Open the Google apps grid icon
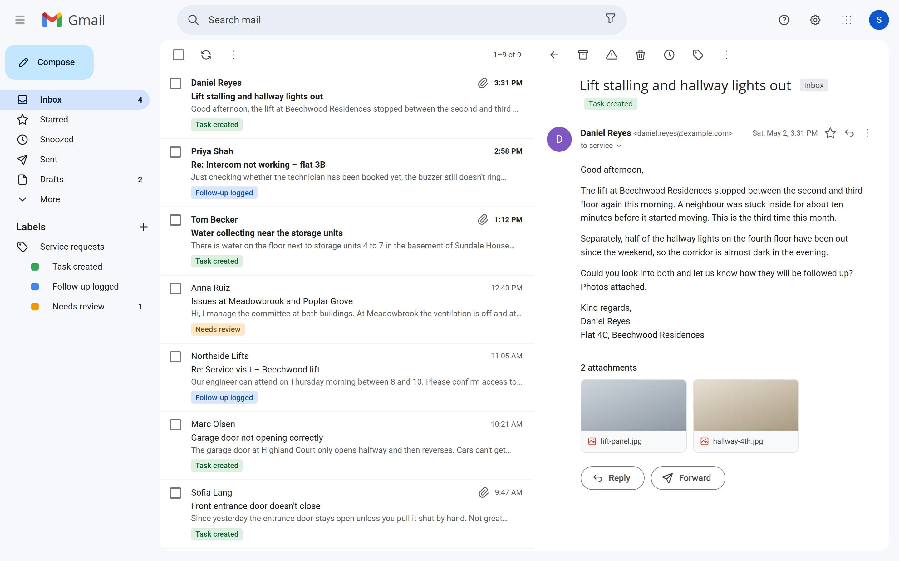 tap(846, 20)
